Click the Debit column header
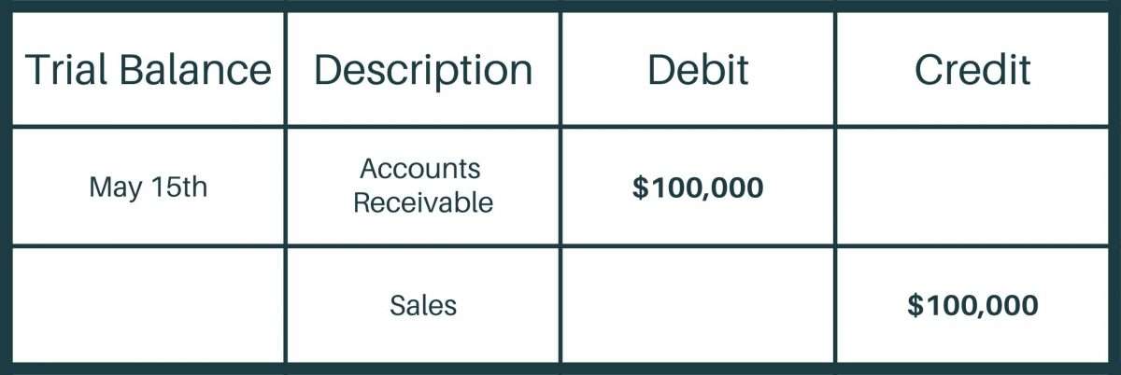The width and height of the screenshot is (1121, 375). point(698,70)
